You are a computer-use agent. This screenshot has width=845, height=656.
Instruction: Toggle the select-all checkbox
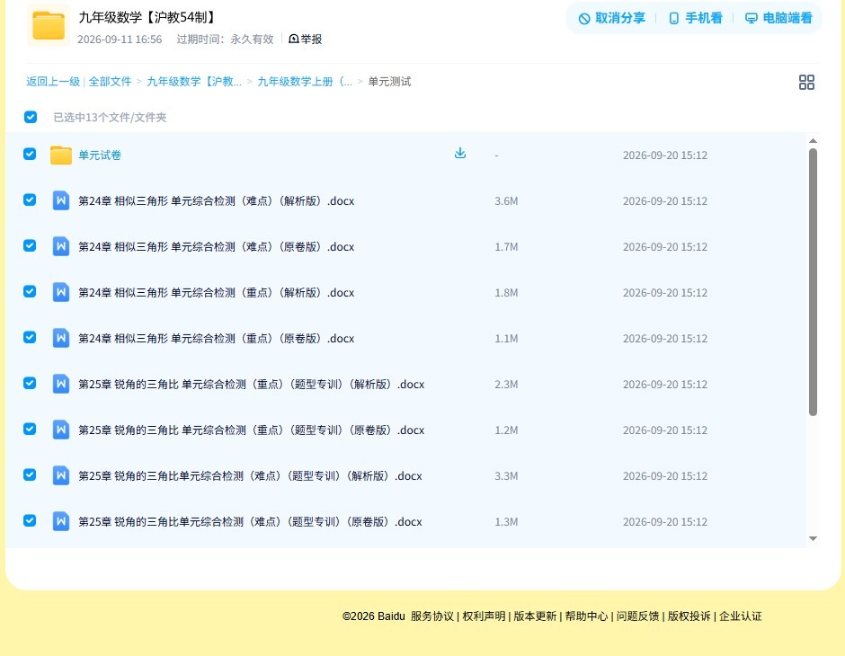[31, 117]
